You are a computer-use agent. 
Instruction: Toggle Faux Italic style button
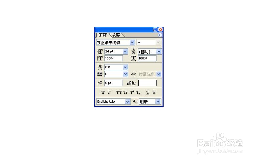(x=109, y=93)
